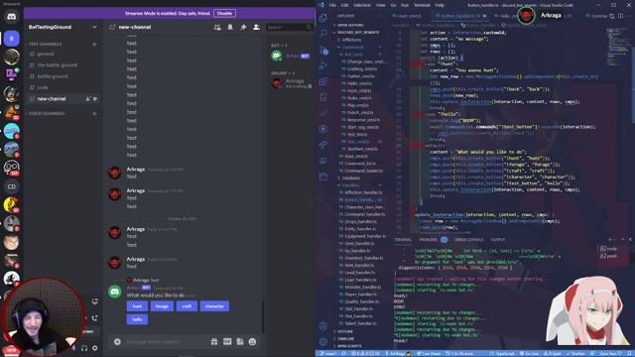Viewport: 635px width, 357px height.
Task: Open the VS Code Search activity icon
Action: pyautogui.click(x=323, y=34)
